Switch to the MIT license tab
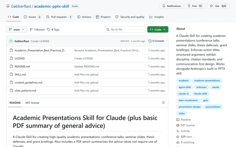The image size is (236, 147). point(32,103)
